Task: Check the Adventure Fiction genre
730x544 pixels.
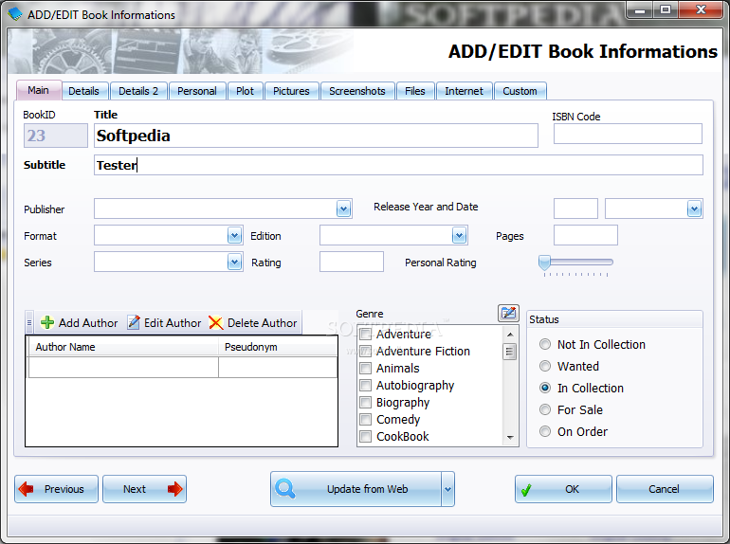Action: 365,351
